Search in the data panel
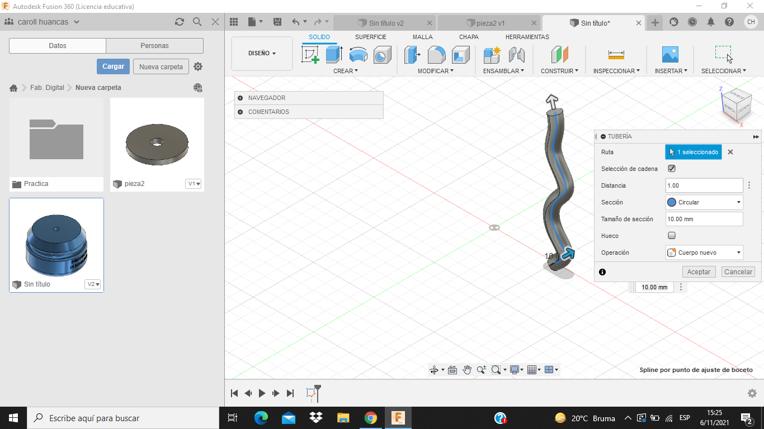This screenshot has height=429, width=764. click(x=197, y=22)
